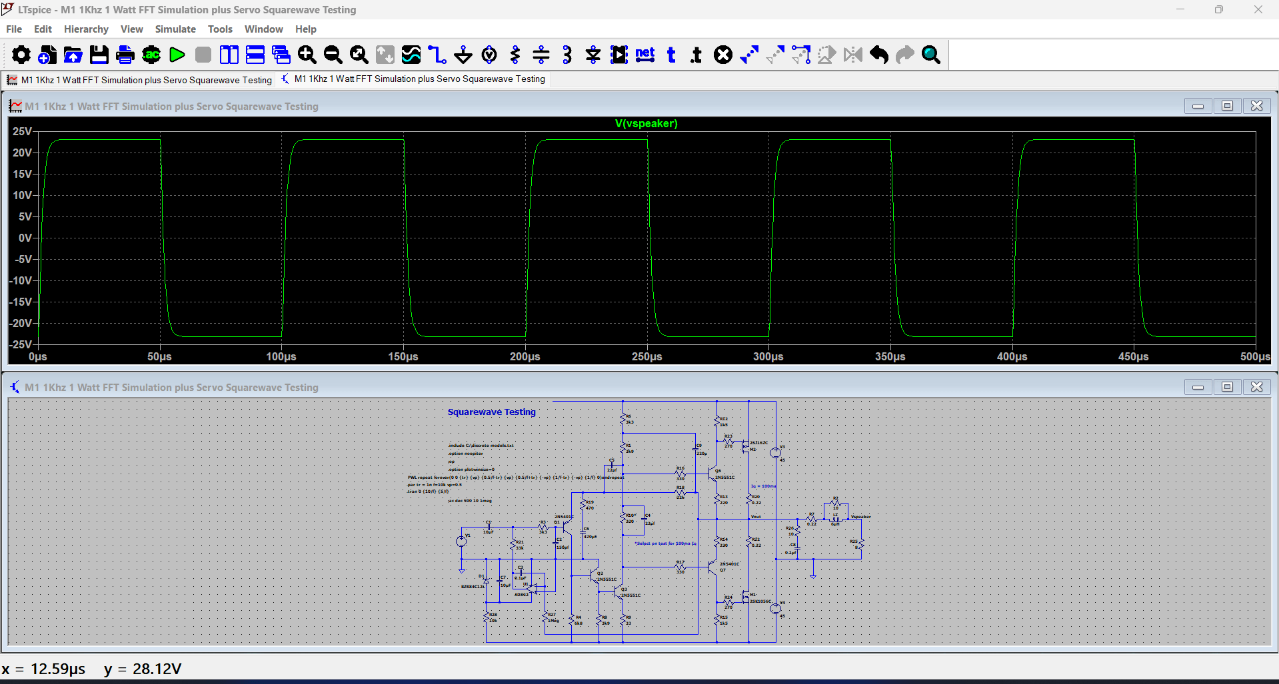The width and height of the screenshot is (1279, 684).
Task: Click the 250µs time axis label
Action: click(x=646, y=357)
